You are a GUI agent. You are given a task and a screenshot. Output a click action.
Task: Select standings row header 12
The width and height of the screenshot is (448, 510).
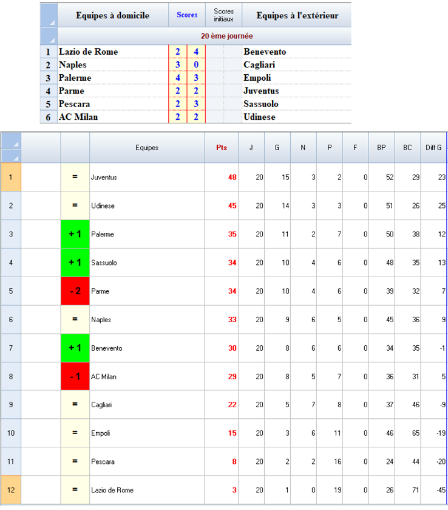(11, 490)
